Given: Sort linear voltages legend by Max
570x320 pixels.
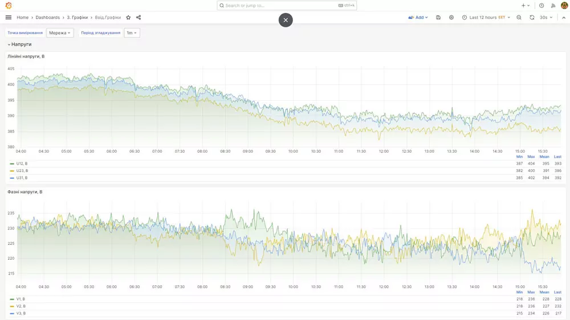Looking at the screenshot, I should click(531, 157).
